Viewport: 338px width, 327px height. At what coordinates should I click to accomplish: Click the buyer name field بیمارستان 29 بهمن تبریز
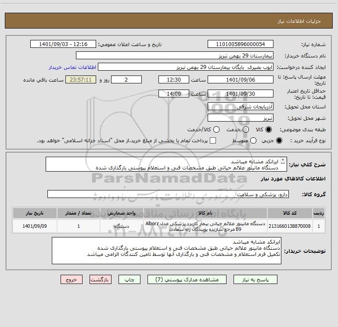pyautogui.click(x=175, y=56)
